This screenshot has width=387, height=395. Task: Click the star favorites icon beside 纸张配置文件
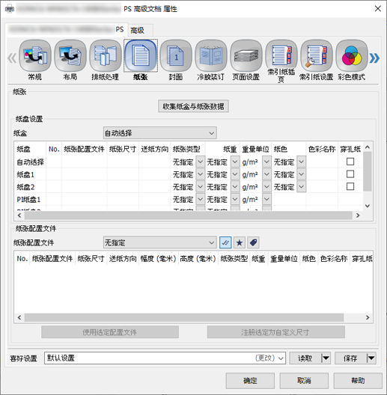click(240, 242)
